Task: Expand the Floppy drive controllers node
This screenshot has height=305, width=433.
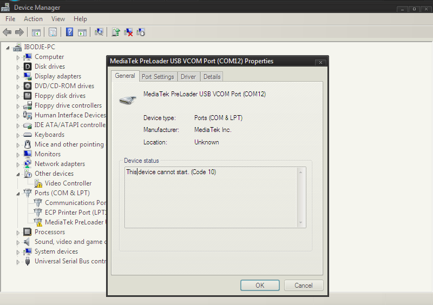Action: click(18, 106)
